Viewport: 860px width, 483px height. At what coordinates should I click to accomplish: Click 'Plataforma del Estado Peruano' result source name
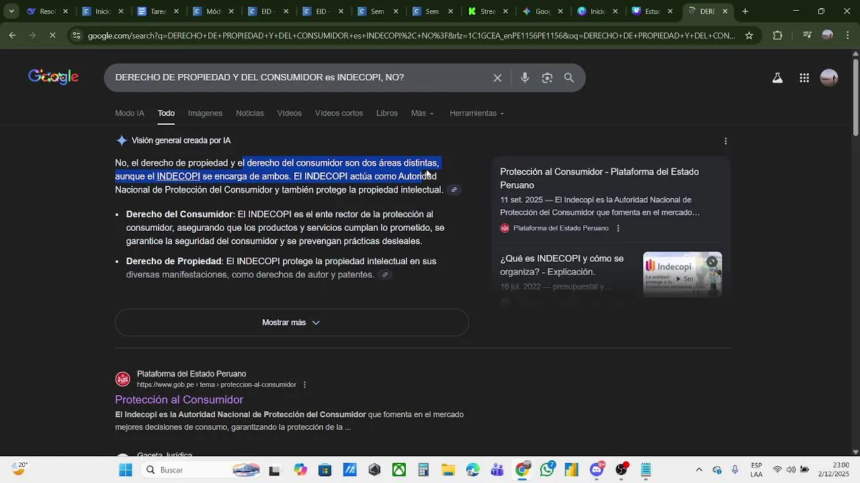pos(191,374)
